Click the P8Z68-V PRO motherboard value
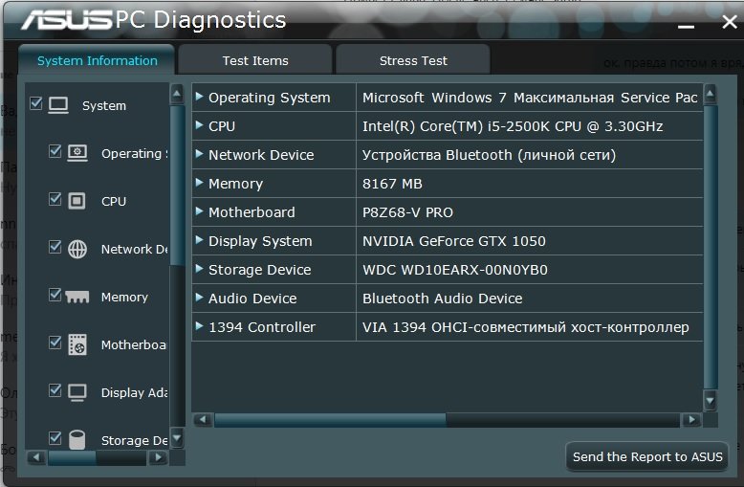This screenshot has width=744, height=487. pyautogui.click(x=407, y=212)
